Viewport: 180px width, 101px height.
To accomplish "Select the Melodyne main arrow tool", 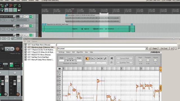I will coord(87,59).
